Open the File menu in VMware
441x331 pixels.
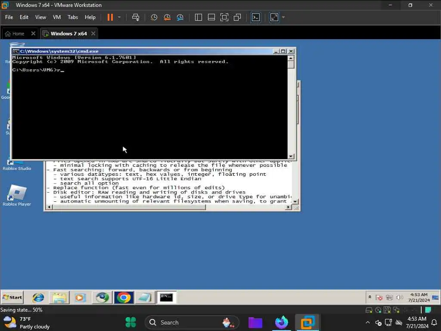pyautogui.click(x=9, y=17)
